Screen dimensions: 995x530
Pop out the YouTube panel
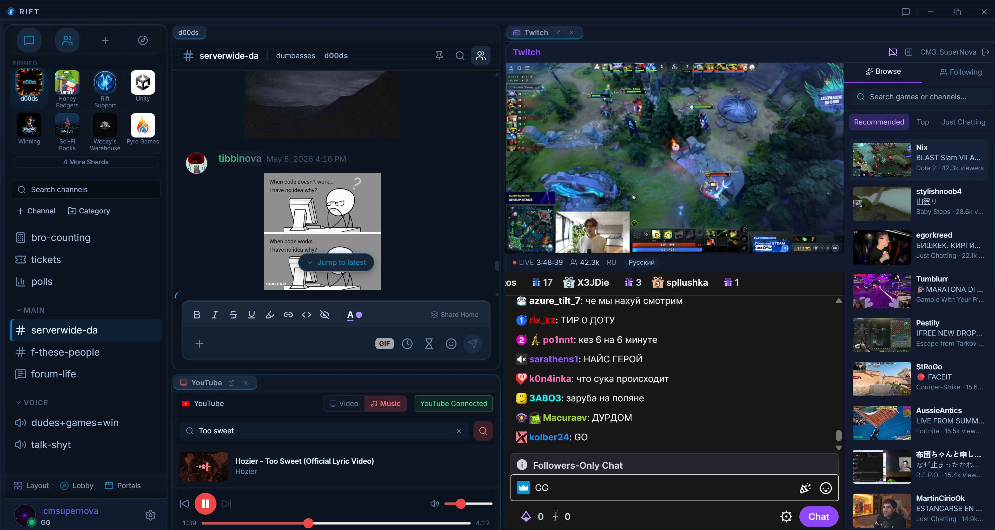click(231, 383)
